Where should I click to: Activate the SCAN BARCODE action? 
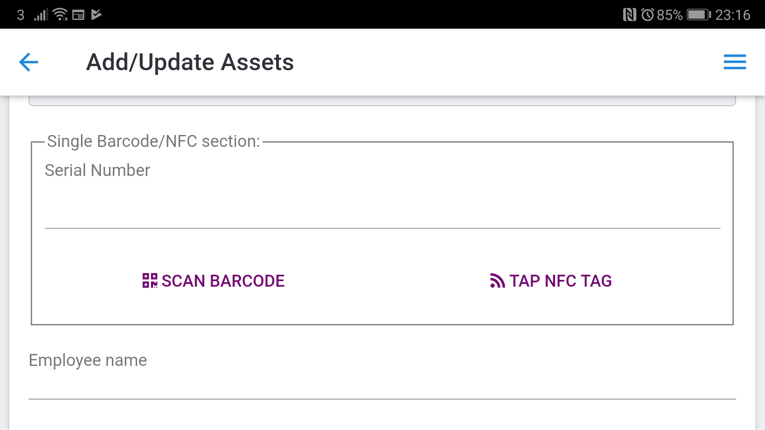point(214,281)
